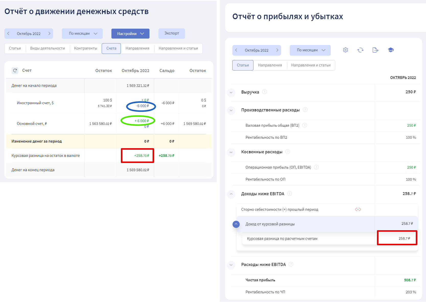The height and width of the screenshot is (302, 426).
Task: Expand the Производственные расходы section
Action: pos(231,110)
